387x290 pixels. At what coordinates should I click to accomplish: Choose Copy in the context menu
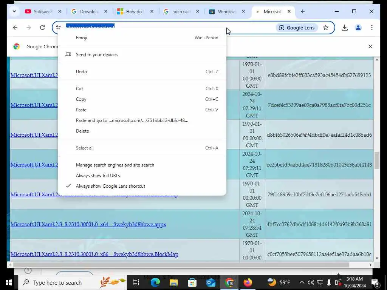click(142, 99)
